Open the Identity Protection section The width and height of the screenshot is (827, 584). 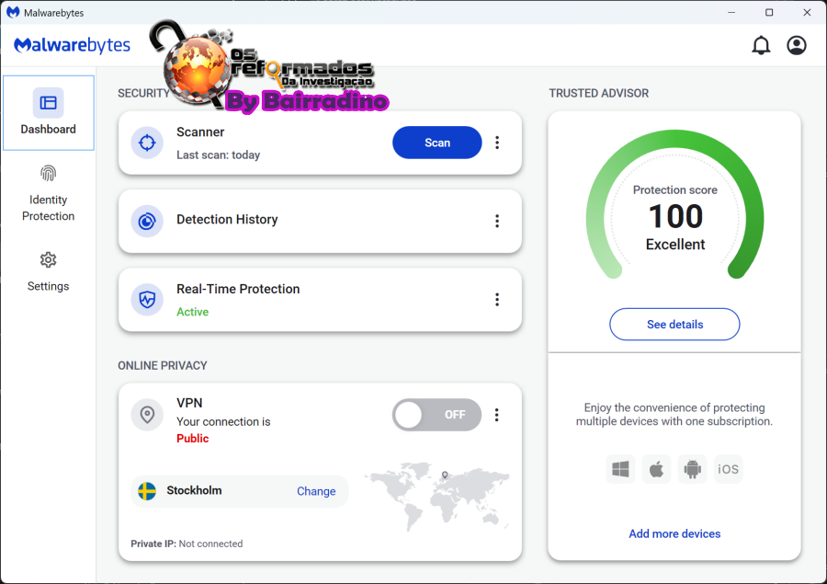click(48, 193)
